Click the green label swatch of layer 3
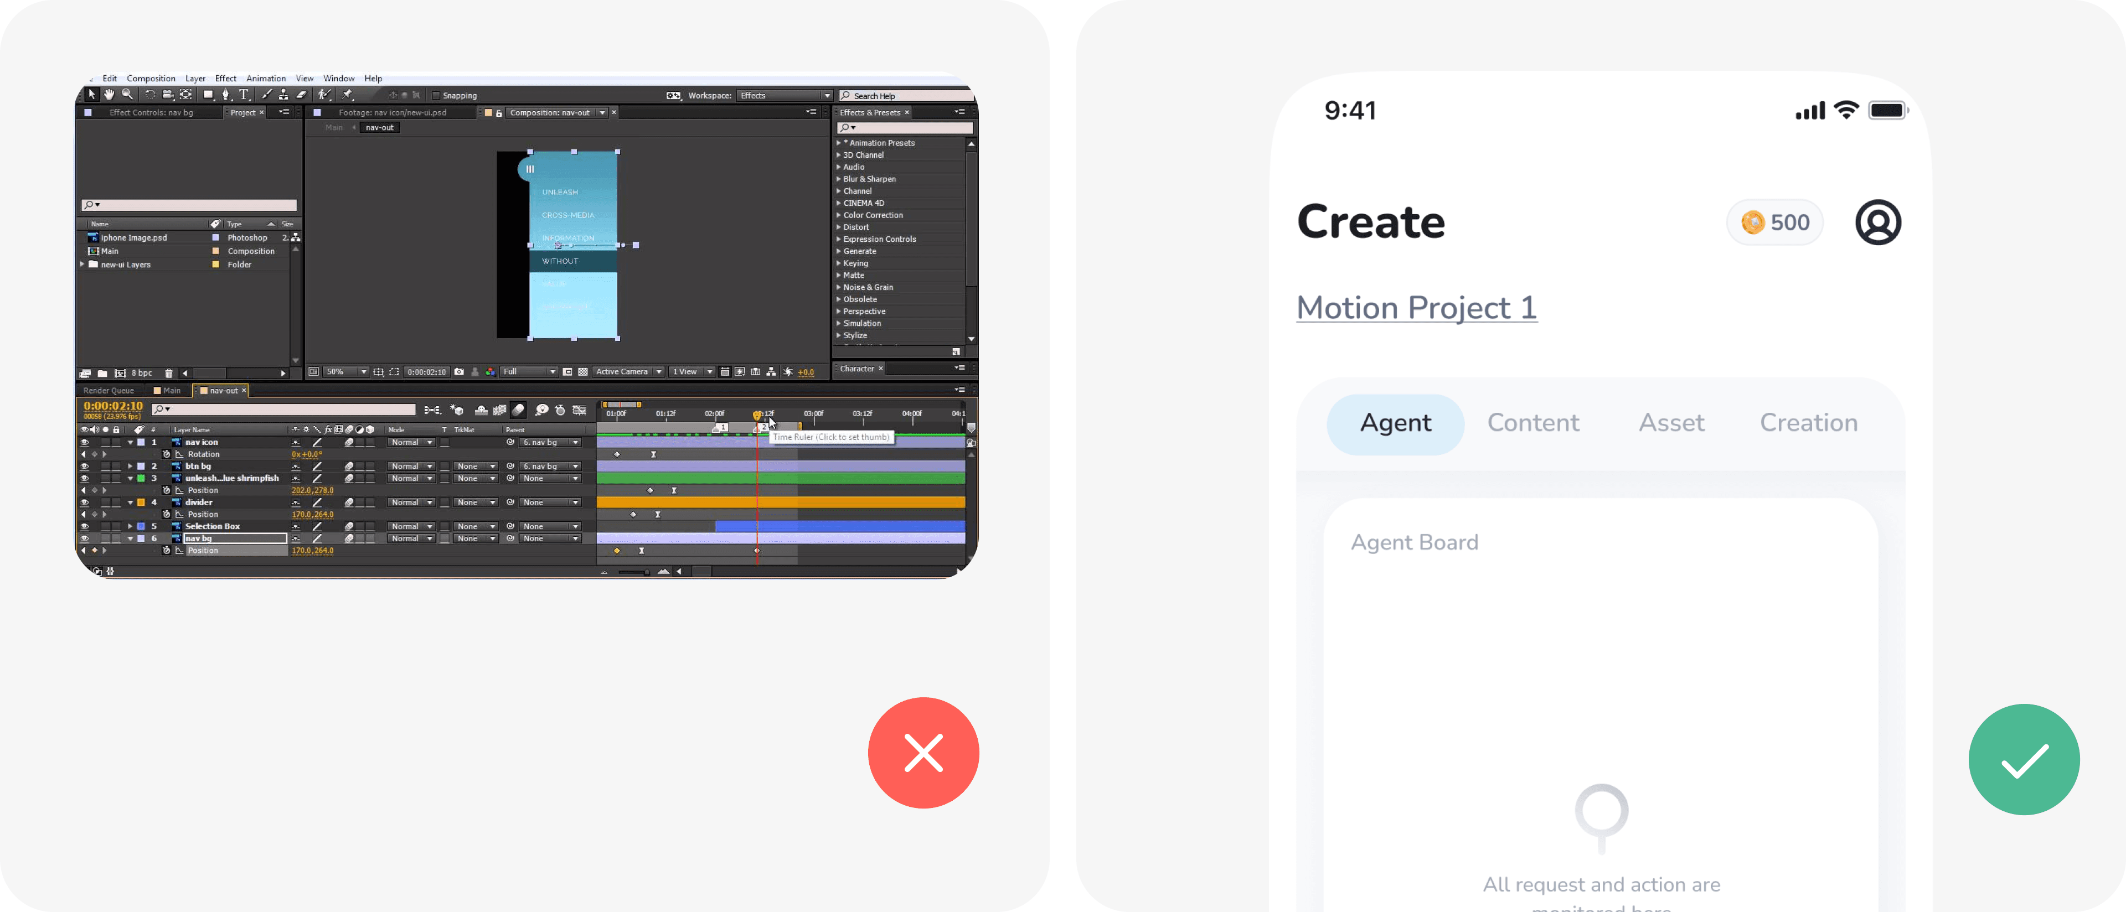Screen dimensions: 2126x912 coord(141,478)
